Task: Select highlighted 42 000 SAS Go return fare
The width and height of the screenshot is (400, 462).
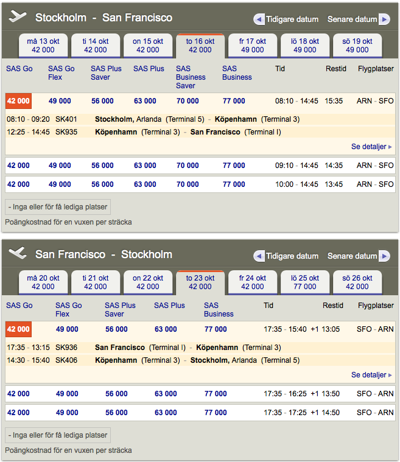Action: click(18, 329)
